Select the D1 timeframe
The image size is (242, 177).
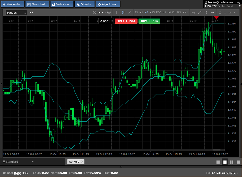point(174,13)
